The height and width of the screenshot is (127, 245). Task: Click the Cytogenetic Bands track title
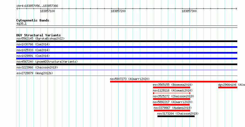(x=33, y=20)
